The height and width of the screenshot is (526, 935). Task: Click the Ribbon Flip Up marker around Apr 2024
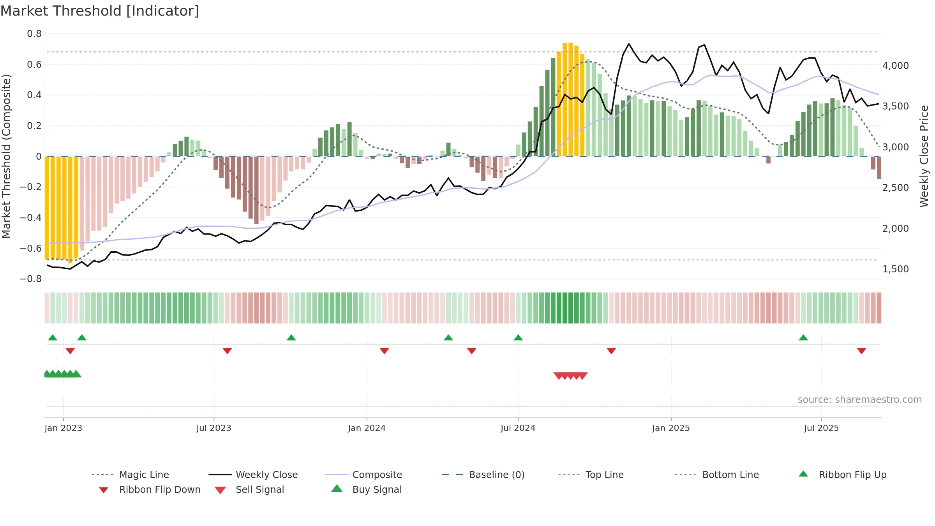pos(448,337)
